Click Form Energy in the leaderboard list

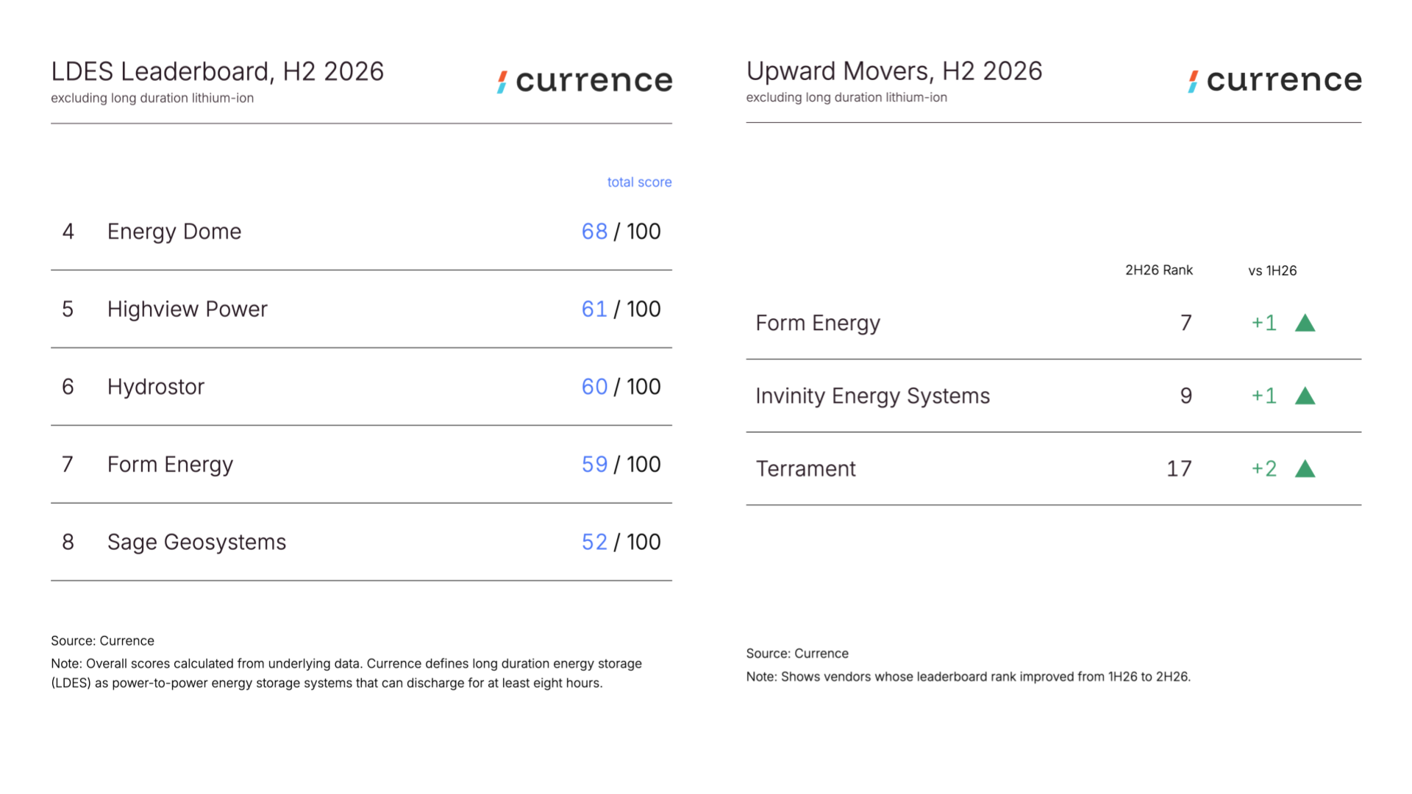pyautogui.click(x=170, y=465)
